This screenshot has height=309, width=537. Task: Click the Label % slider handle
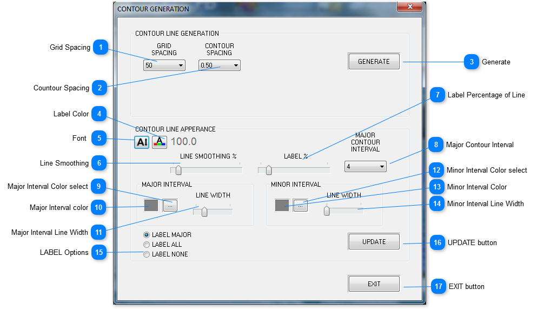(x=268, y=170)
